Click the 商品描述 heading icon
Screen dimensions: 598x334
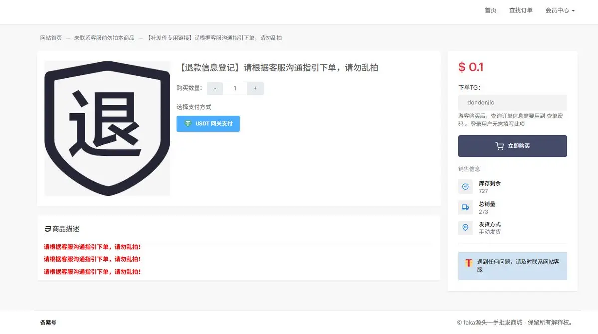(x=48, y=229)
